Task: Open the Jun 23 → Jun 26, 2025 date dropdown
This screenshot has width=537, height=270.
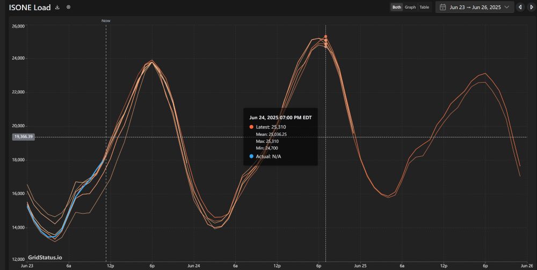Action: pos(475,7)
